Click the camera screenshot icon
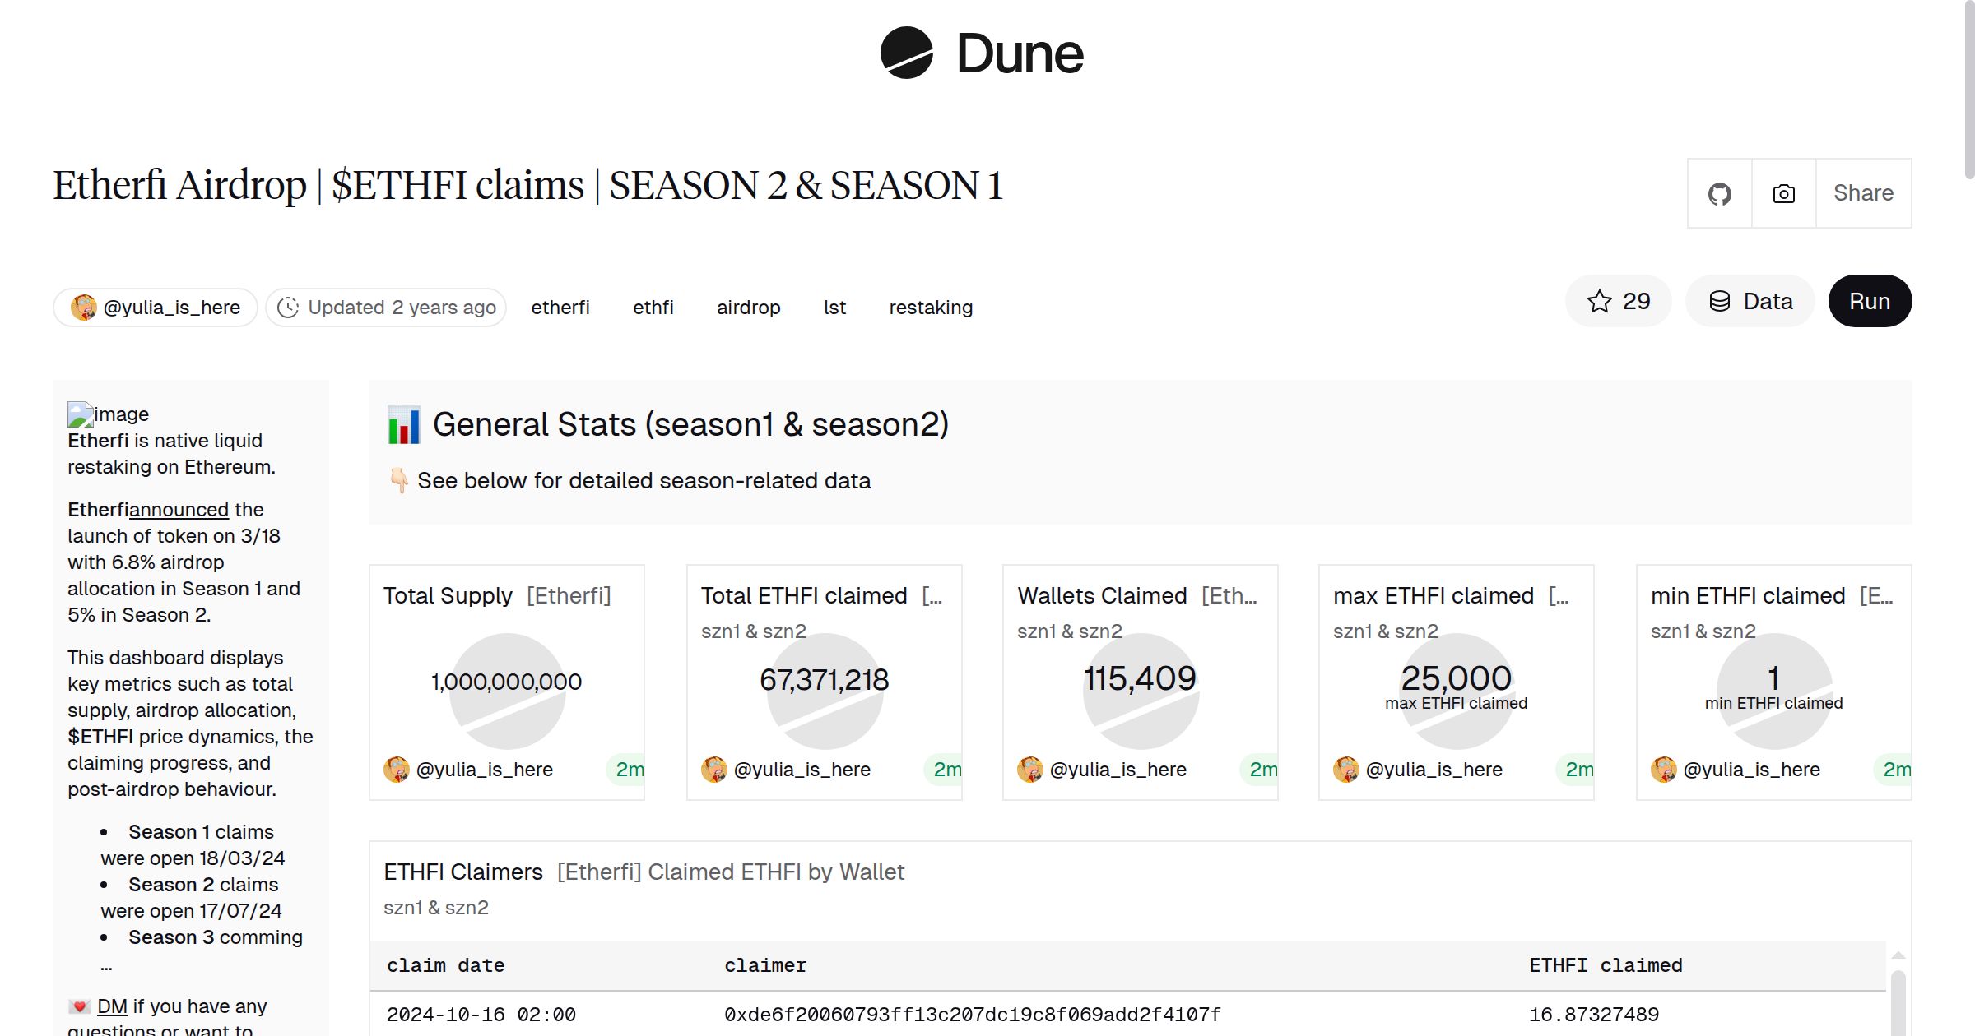This screenshot has width=1975, height=1036. point(1782,192)
